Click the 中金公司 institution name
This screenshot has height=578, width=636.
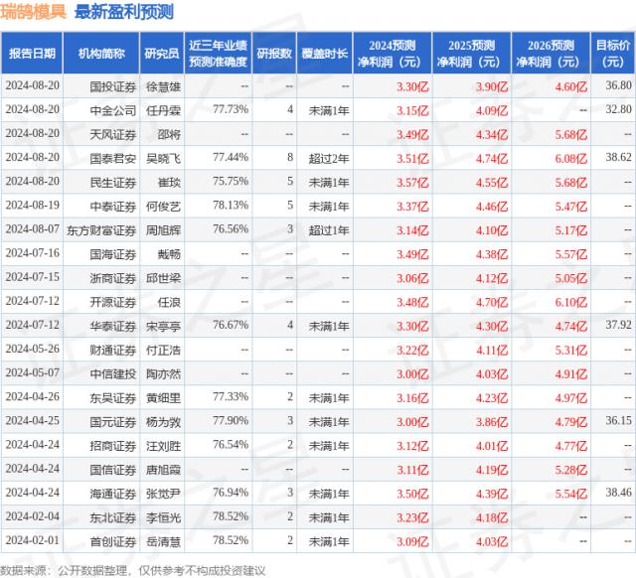click(x=107, y=109)
